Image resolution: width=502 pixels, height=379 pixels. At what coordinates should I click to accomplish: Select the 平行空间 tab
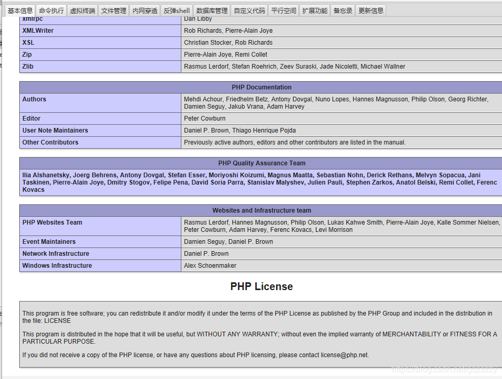click(x=283, y=10)
